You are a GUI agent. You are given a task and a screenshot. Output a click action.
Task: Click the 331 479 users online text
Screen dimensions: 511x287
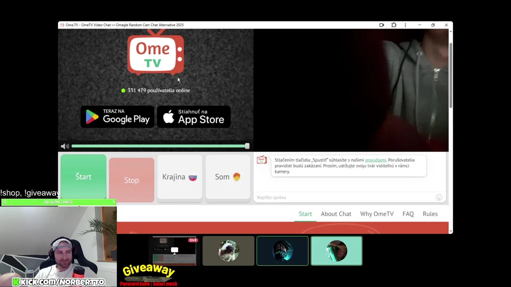(158, 90)
